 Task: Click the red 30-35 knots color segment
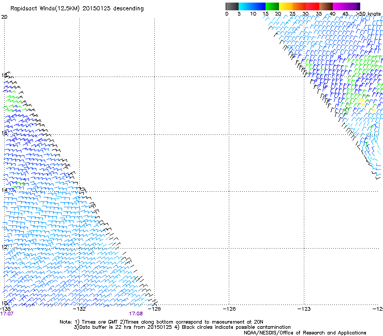(313, 6)
